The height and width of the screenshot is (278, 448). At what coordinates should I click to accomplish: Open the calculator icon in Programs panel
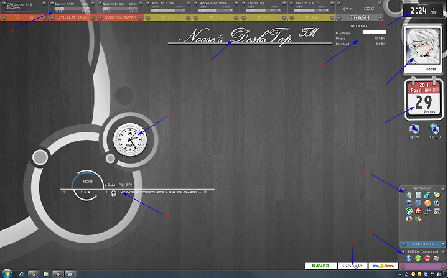(x=418, y=195)
